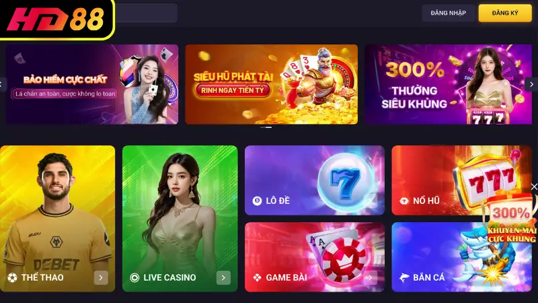
Task: Click the Live Casino circle icon
Action: coord(134,277)
